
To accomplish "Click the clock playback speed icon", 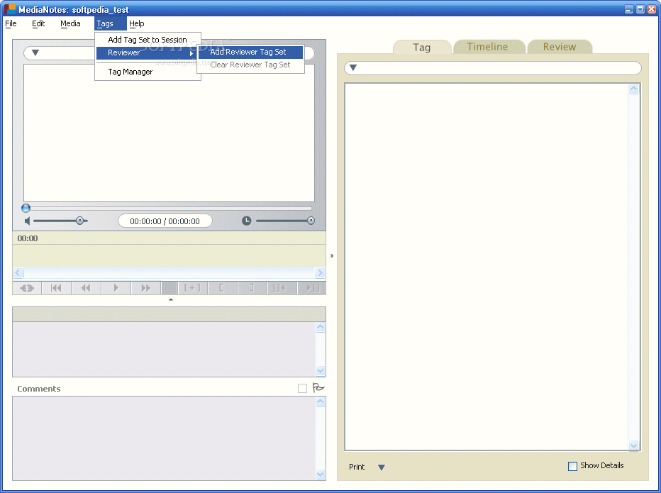I will click(x=247, y=221).
